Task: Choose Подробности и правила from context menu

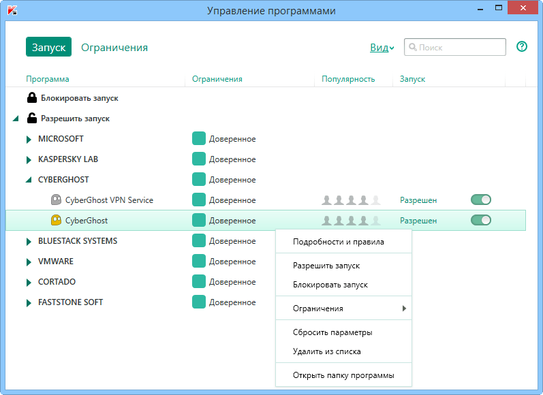Action: [343, 242]
